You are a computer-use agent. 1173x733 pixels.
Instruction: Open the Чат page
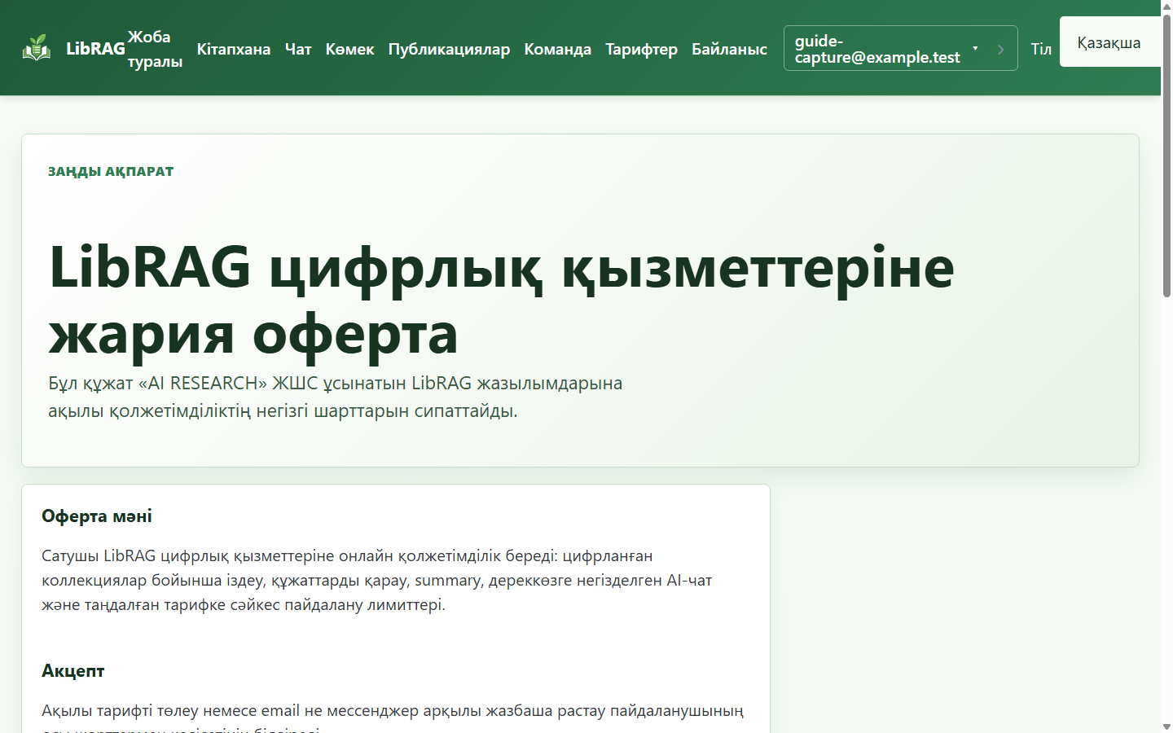point(298,49)
